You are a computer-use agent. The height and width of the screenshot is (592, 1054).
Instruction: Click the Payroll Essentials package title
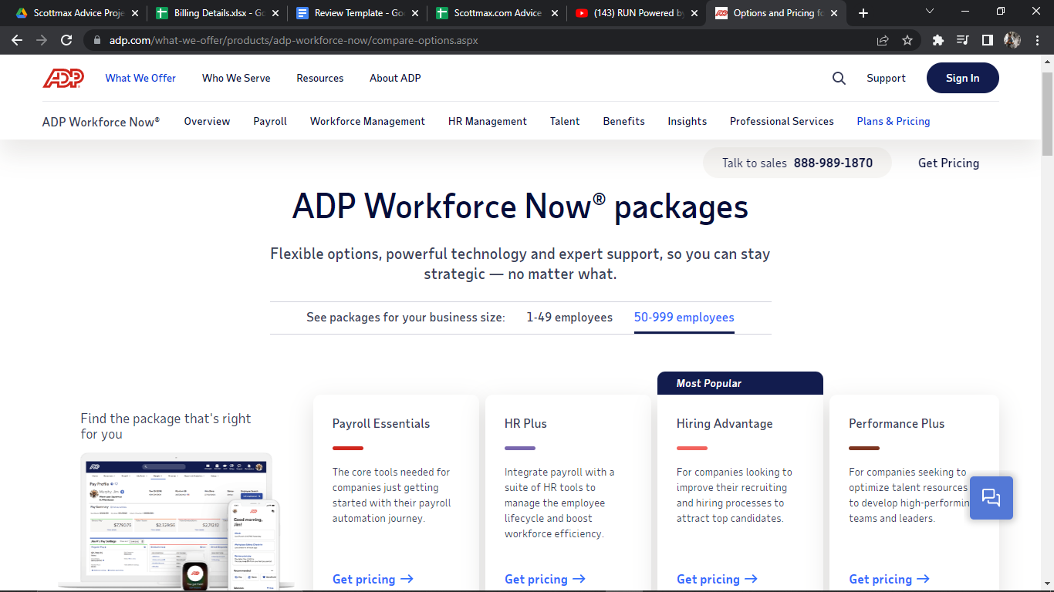pyautogui.click(x=381, y=424)
